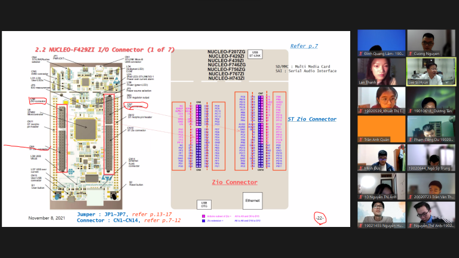The width and height of the screenshot is (459, 258).
Task: Select the 19021455 Nguyễn Hu video tile
Action: click(381, 215)
